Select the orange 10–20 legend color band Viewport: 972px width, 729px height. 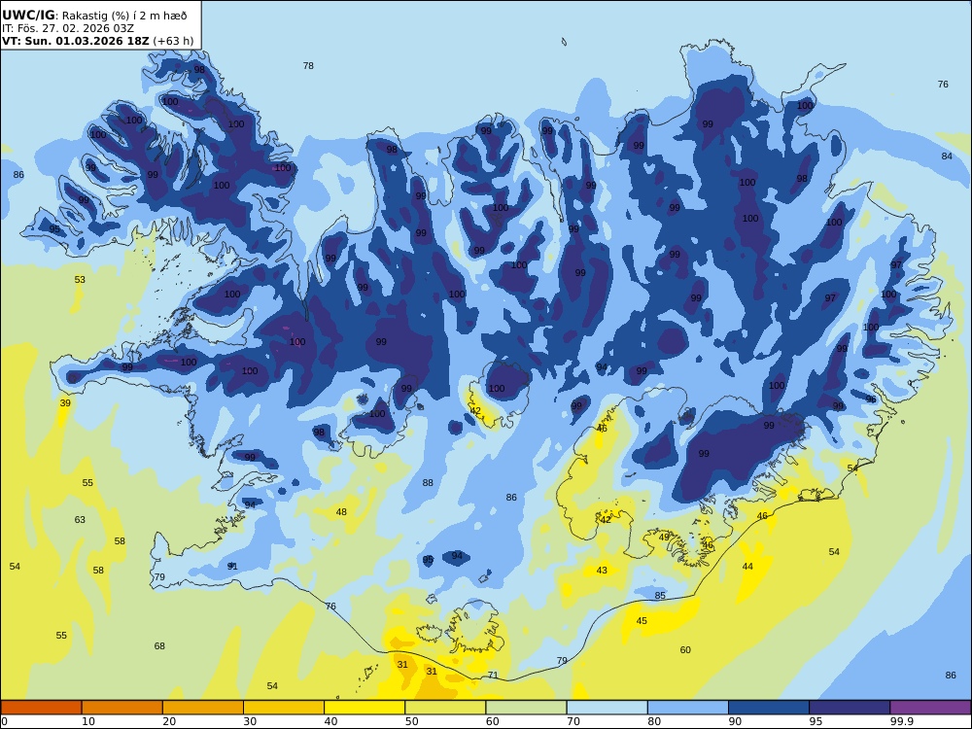tap(122, 708)
